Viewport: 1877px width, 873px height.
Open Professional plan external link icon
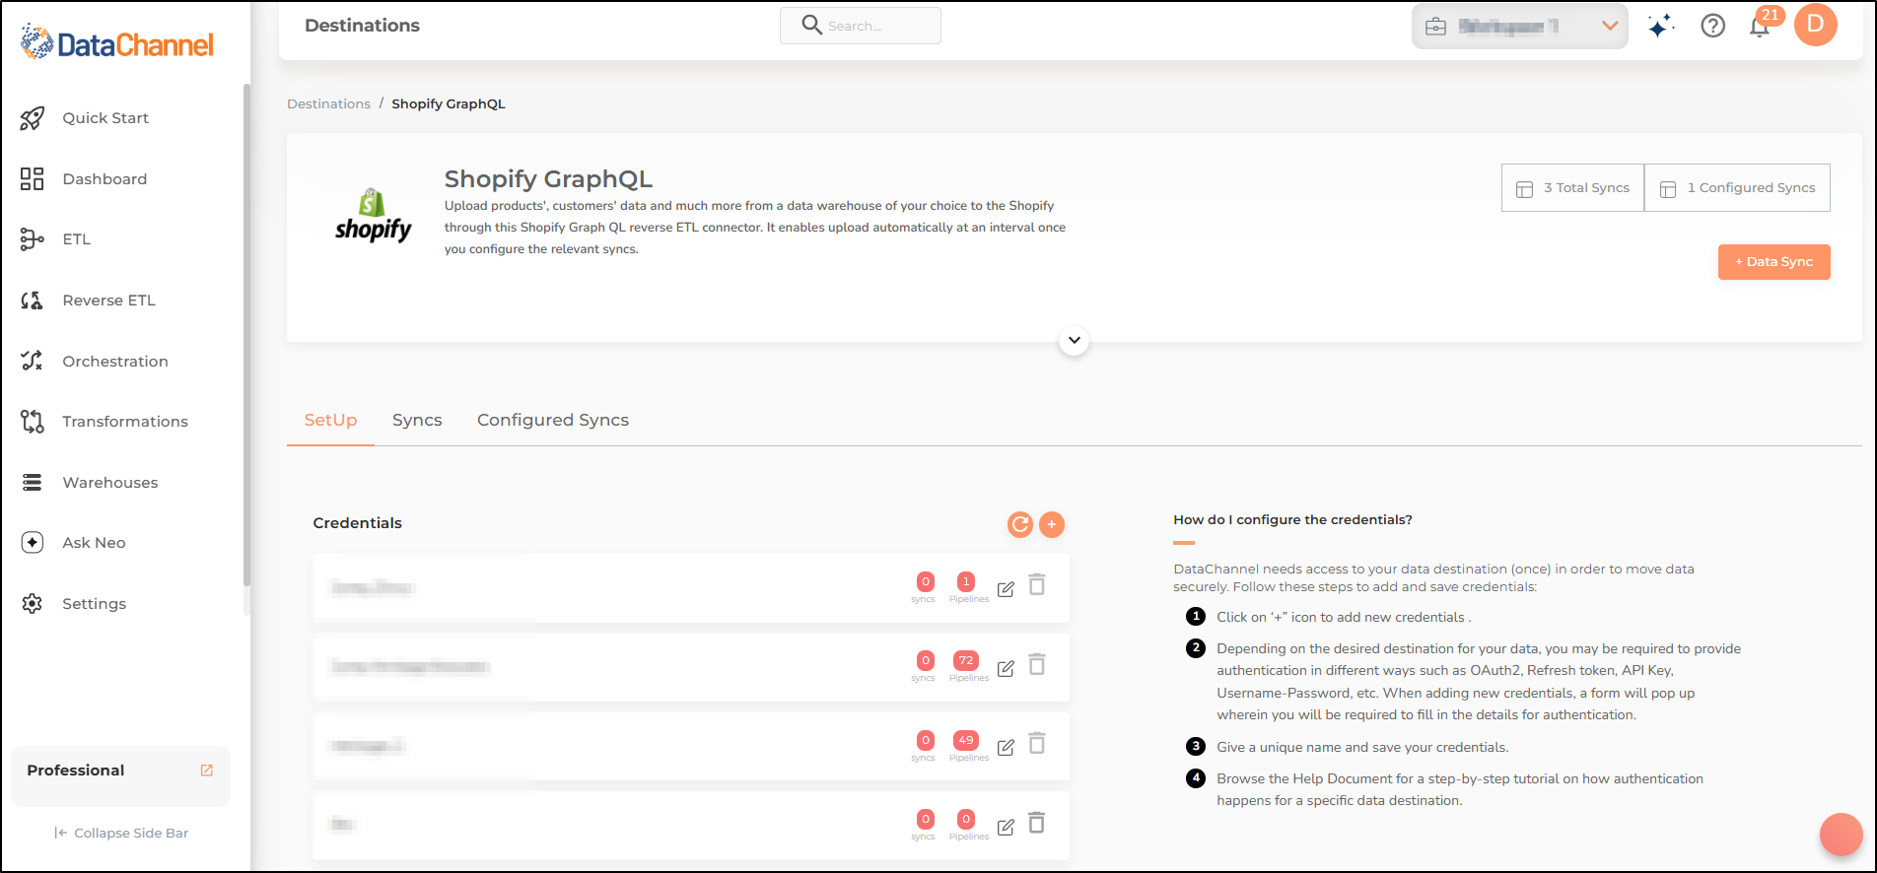click(207, 771)
